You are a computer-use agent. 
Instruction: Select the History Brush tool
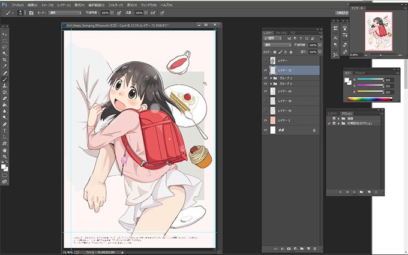(x=4, y=92)
